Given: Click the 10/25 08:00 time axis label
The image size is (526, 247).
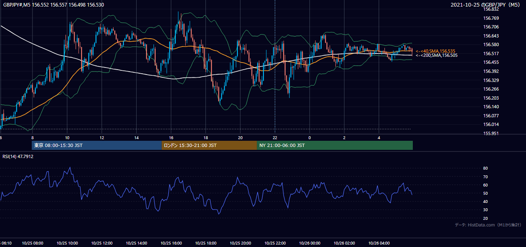Looking at the screenshot, I should 33,243.
